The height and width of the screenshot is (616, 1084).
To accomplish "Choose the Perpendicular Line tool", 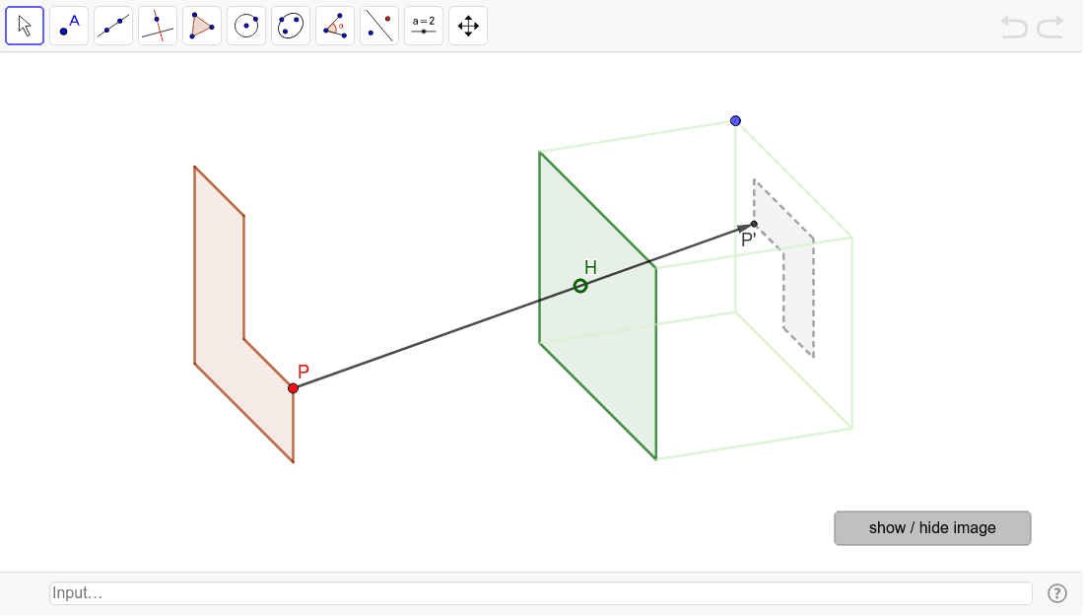I will [158, 25].
